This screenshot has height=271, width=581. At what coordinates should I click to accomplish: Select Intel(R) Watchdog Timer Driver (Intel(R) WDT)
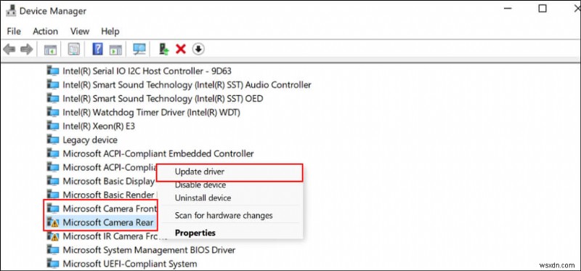click(x=151, y=112)
